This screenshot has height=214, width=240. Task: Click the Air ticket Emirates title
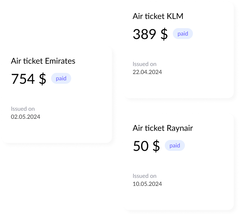[43, 61]
